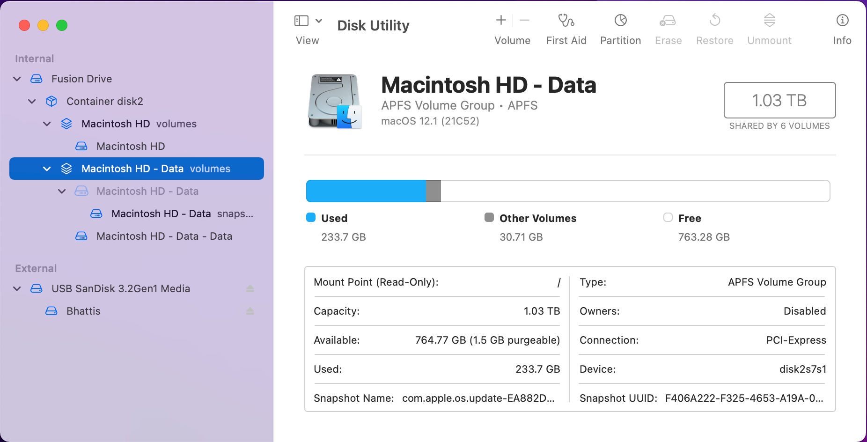Select the Container disk2 cube icon
This screenshot has height=442, width=867.
click(x=51, y=101)
